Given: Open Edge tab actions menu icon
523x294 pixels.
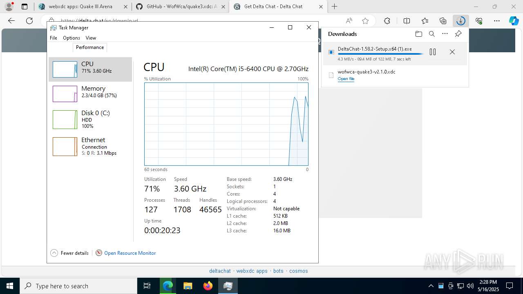Looking at the screenshot, I should click(x=25, y=7).
